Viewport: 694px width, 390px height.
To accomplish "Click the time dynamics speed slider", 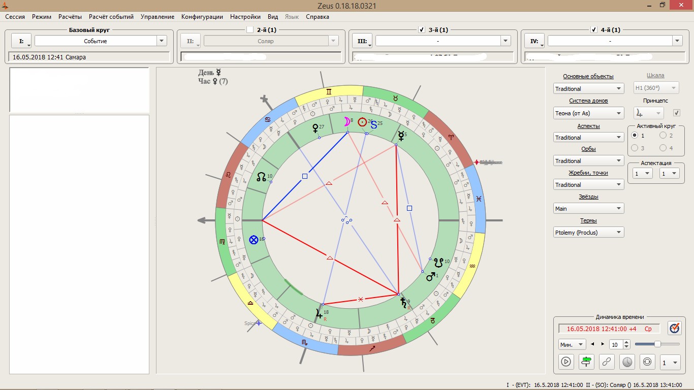I will pyautogui.click(x=657, y=344).
